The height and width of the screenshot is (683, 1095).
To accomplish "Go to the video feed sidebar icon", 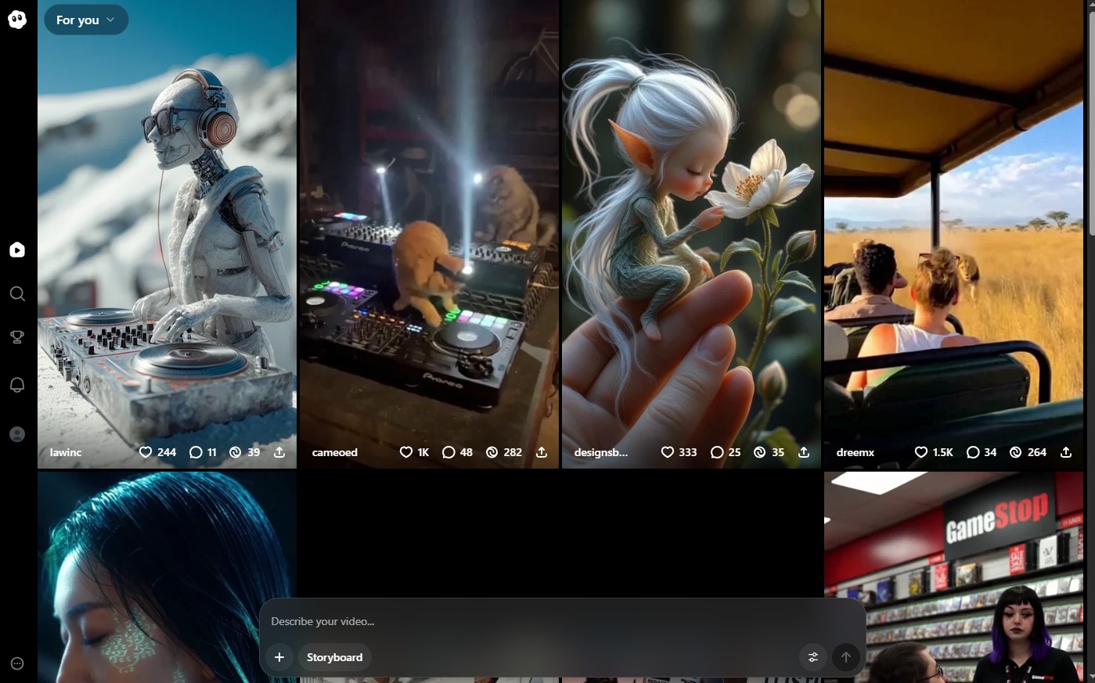I will 17,250.
